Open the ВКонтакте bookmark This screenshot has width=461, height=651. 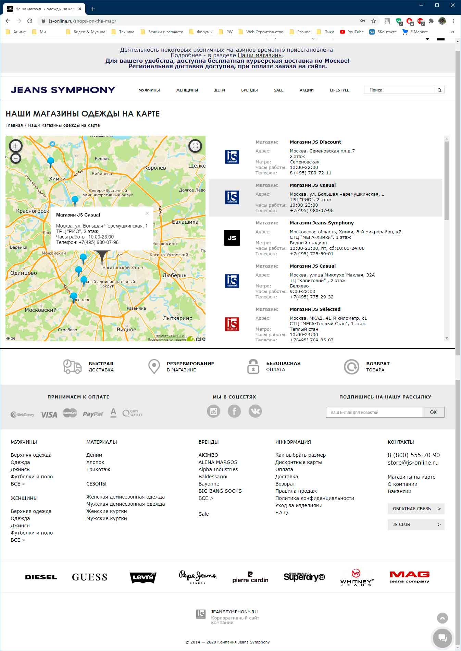pyautogui.click(x=383, y=32)
